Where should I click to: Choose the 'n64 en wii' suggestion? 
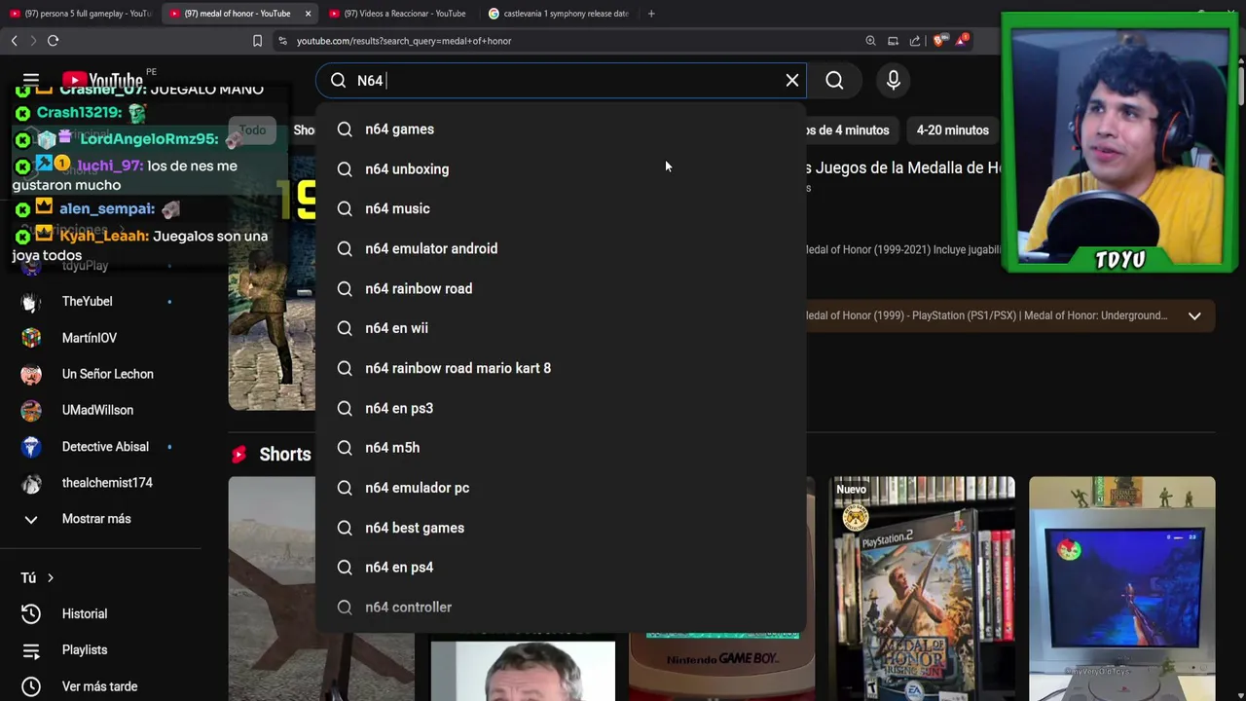[561, 328]
